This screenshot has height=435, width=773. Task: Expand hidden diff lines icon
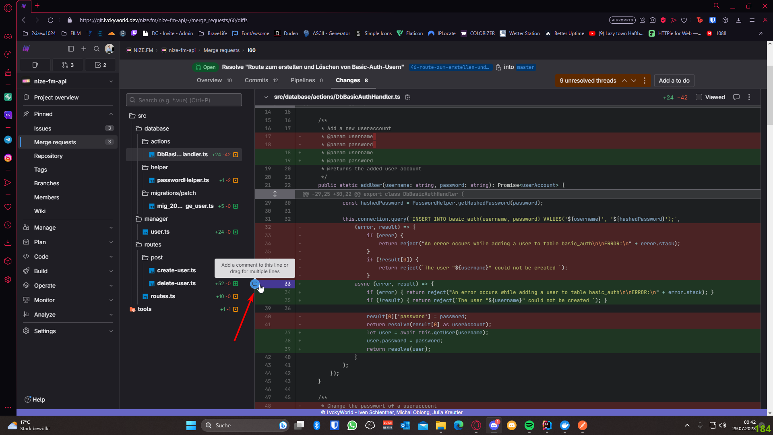[x=275, y=194]
